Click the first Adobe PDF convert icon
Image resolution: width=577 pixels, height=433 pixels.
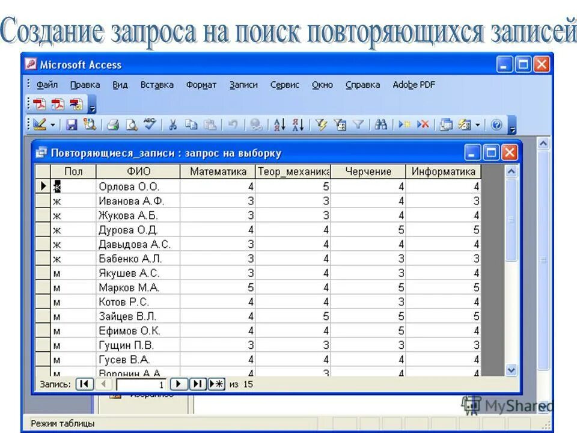40,104
